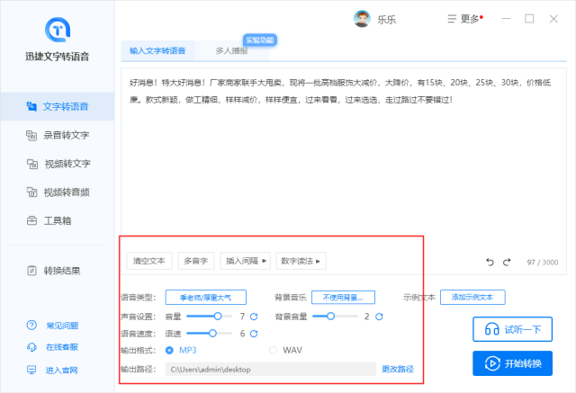Reset volume with the 音量 refresh icon
This screenshot has height=393, width=576.
(x=254, y=317)
